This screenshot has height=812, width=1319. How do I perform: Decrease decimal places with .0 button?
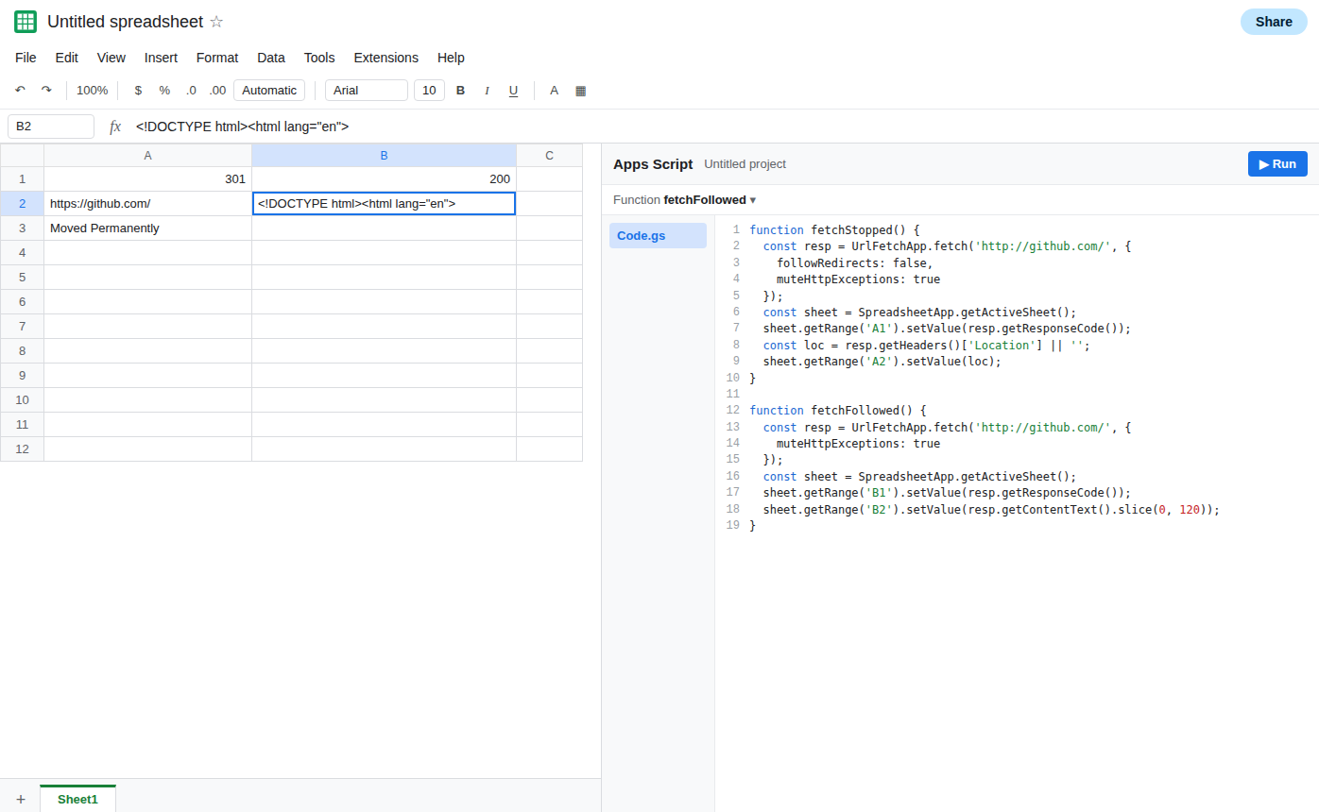191,91
